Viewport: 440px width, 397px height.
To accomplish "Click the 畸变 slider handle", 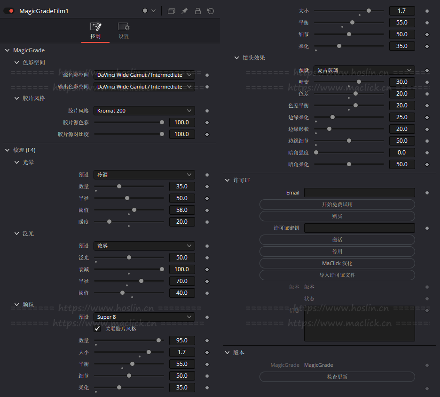I will tap(359, 82).
